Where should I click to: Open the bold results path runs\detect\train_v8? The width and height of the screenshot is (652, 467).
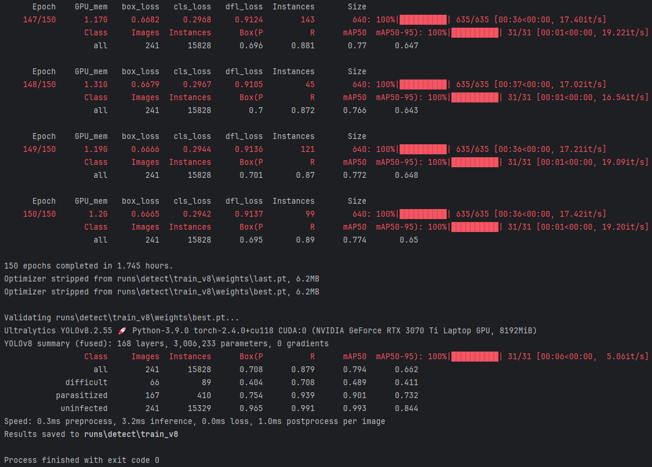(131, 435)
